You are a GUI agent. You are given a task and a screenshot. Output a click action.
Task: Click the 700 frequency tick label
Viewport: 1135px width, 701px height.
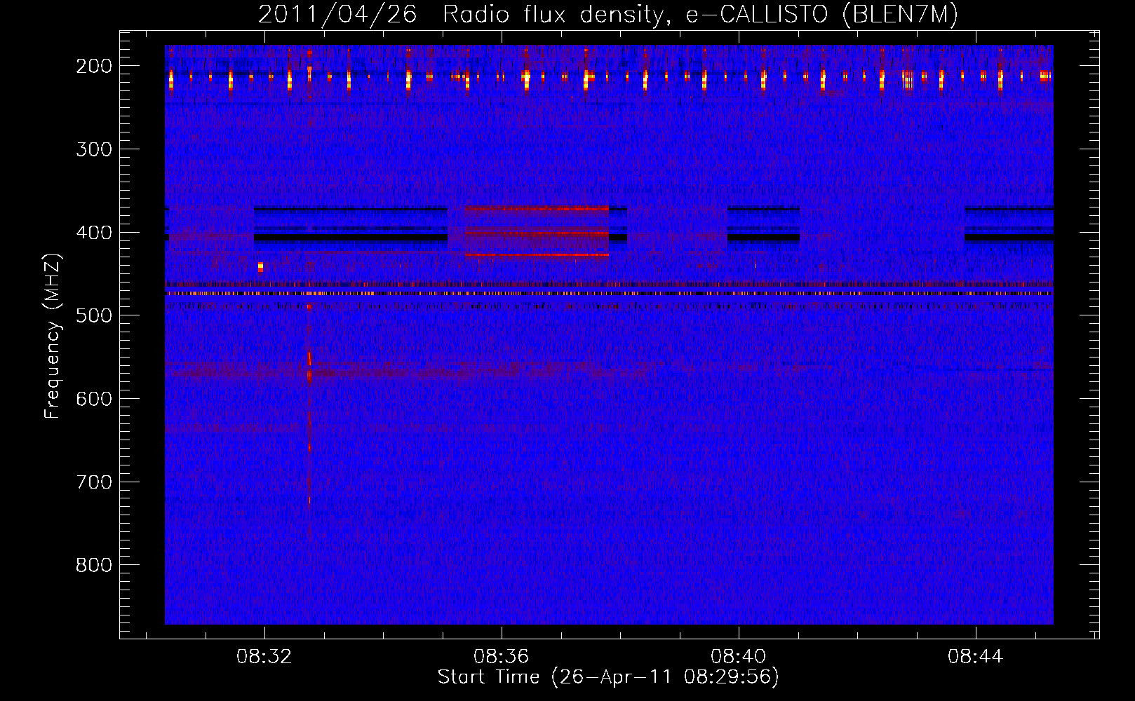click(94, 482)
